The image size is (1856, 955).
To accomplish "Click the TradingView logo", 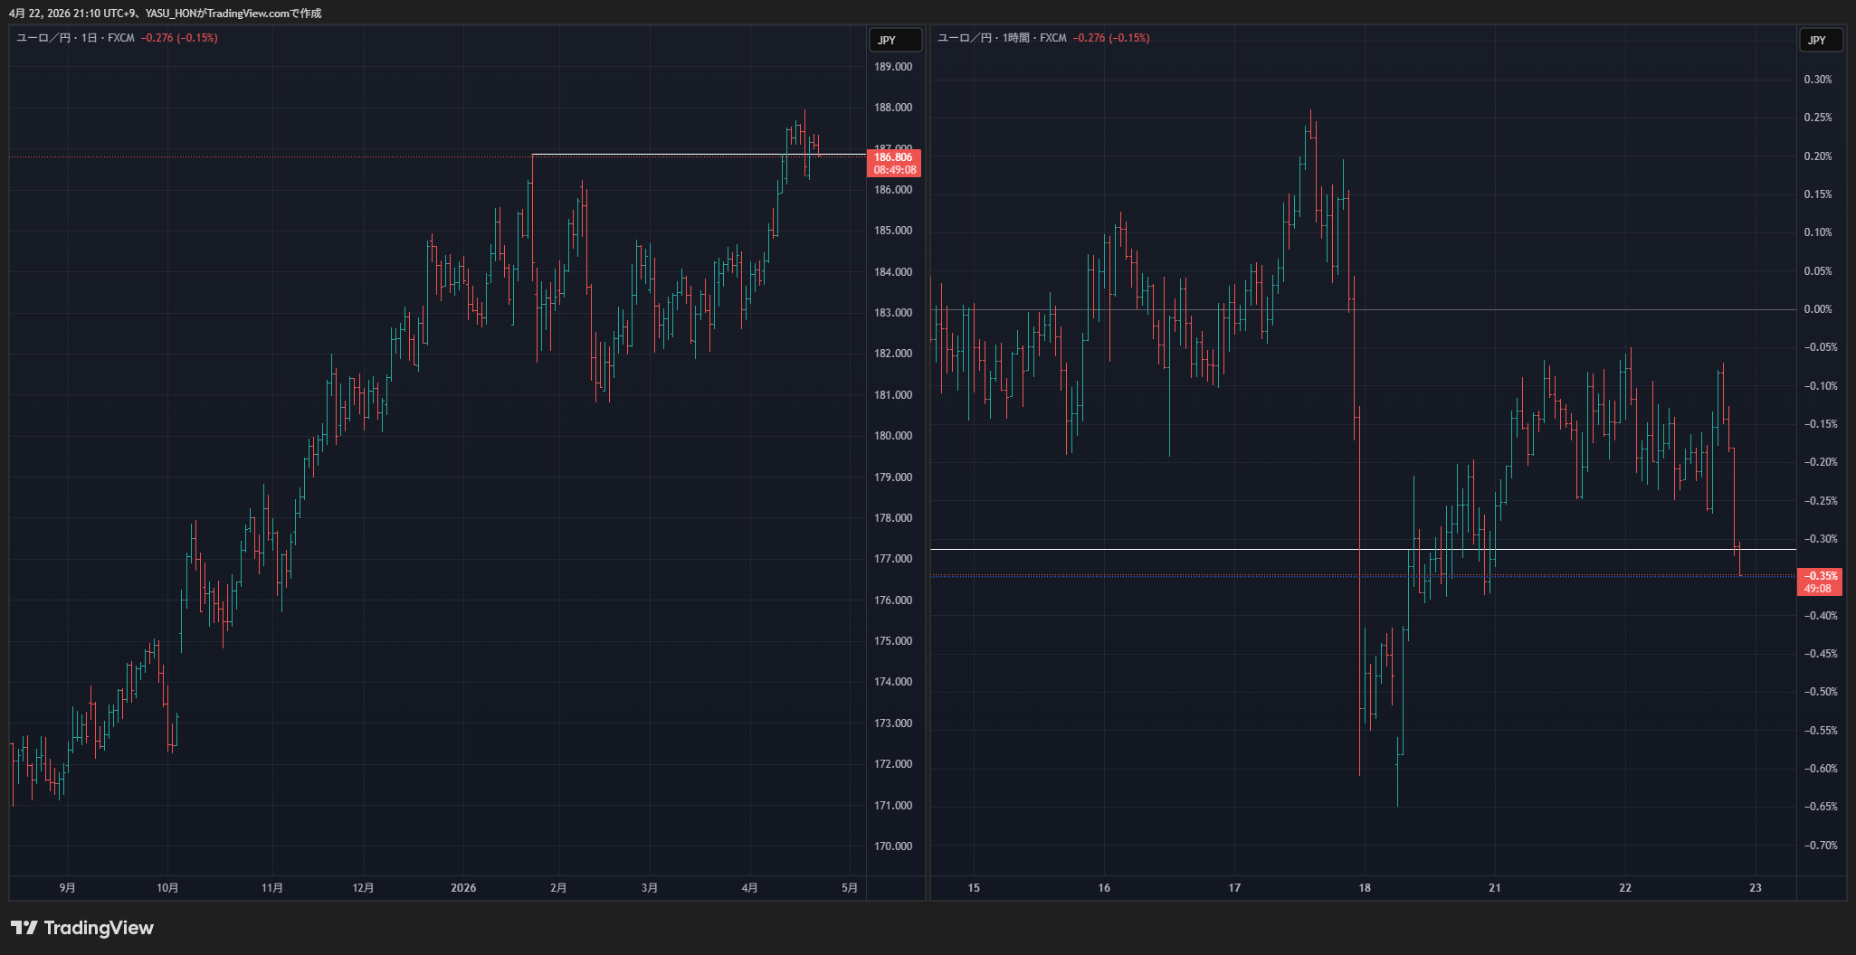I will [x=82, y=928].
